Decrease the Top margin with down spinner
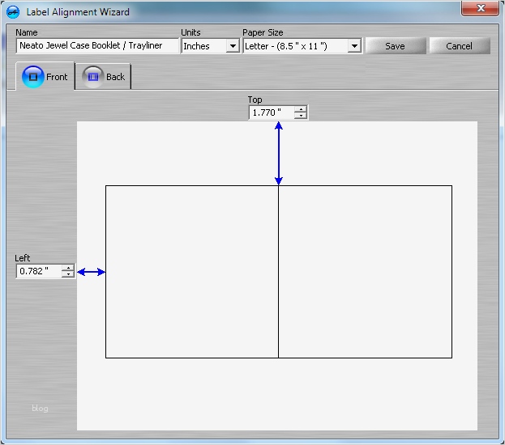 [301, 116]
